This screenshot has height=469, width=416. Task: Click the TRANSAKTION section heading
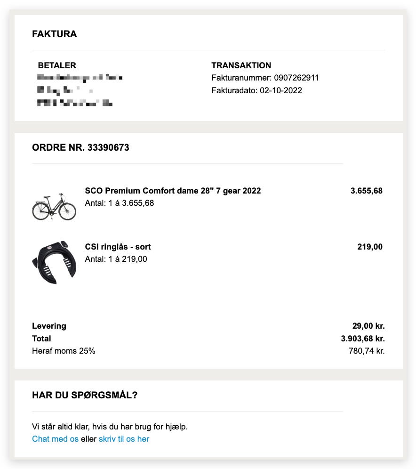click(241, 65)
